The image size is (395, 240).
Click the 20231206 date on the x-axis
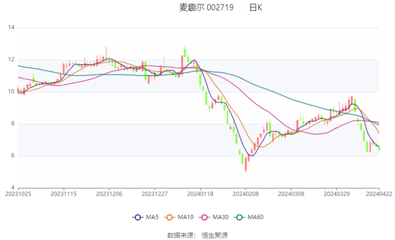coord(109,193)
